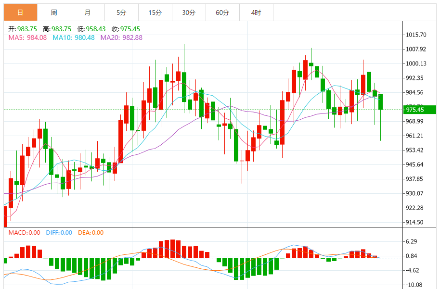This screenshot has width=440, height=289.
Task: Switch to the 月 monthly tab
Action: click(88, 13)
